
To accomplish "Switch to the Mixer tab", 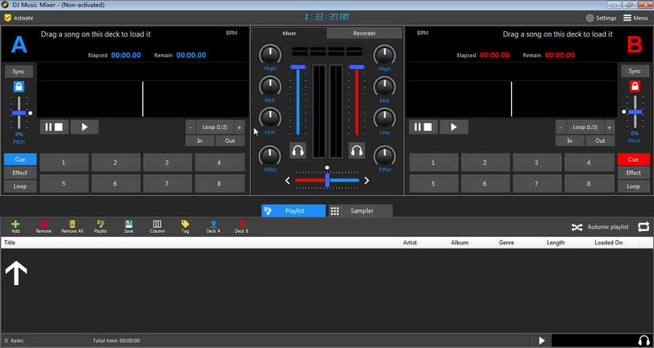I will [289, 33].
